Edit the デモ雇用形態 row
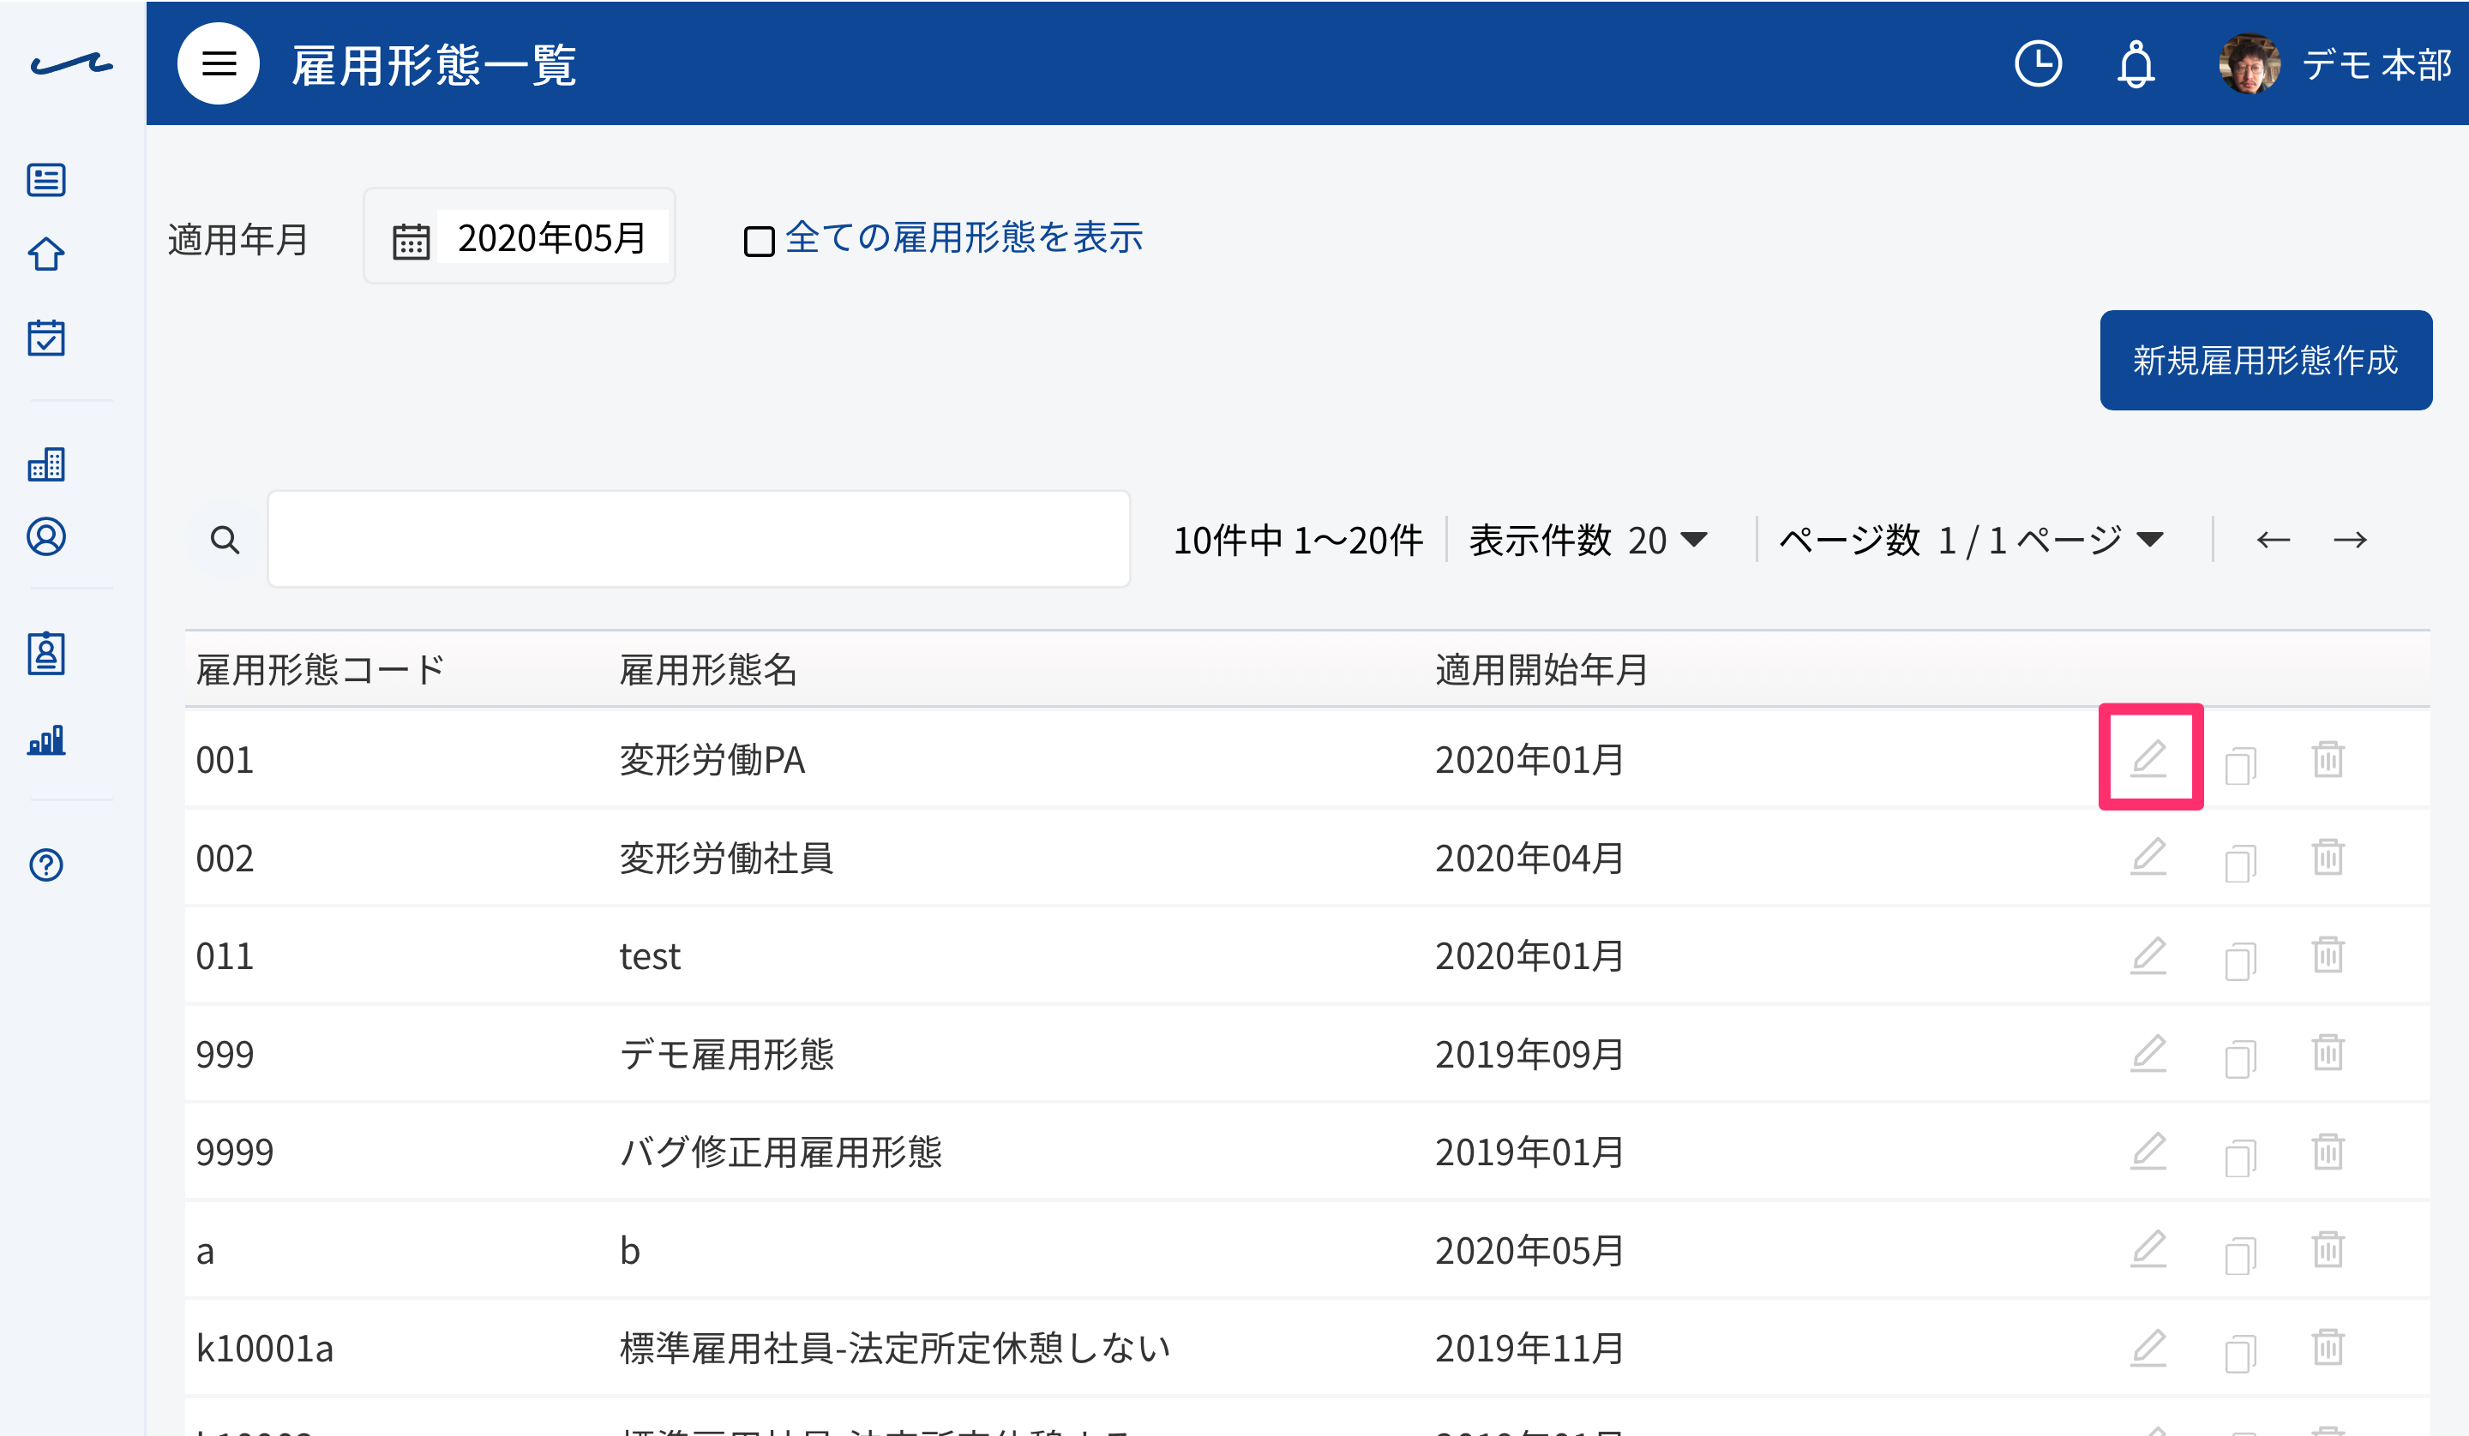 (x=2148, y=1053)
